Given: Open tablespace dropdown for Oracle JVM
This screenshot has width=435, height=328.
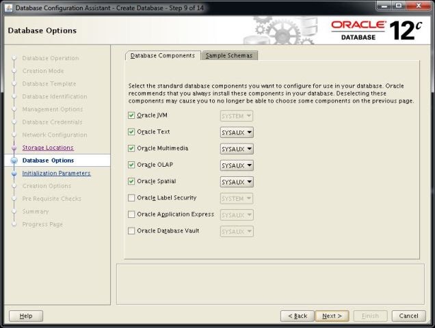Looking at the screenshot, I should tap(237, 116).
